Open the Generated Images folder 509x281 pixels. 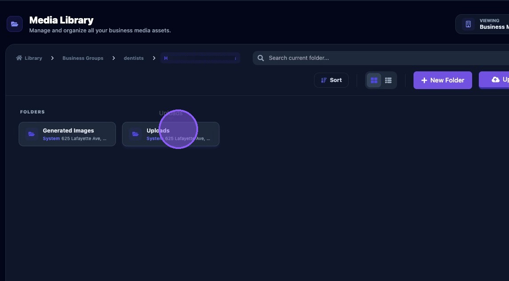(x=67, y=134)
